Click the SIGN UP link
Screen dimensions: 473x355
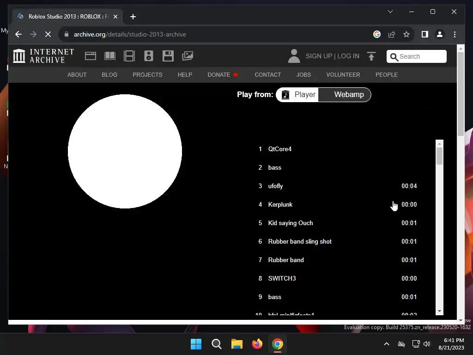coord(319,56)
